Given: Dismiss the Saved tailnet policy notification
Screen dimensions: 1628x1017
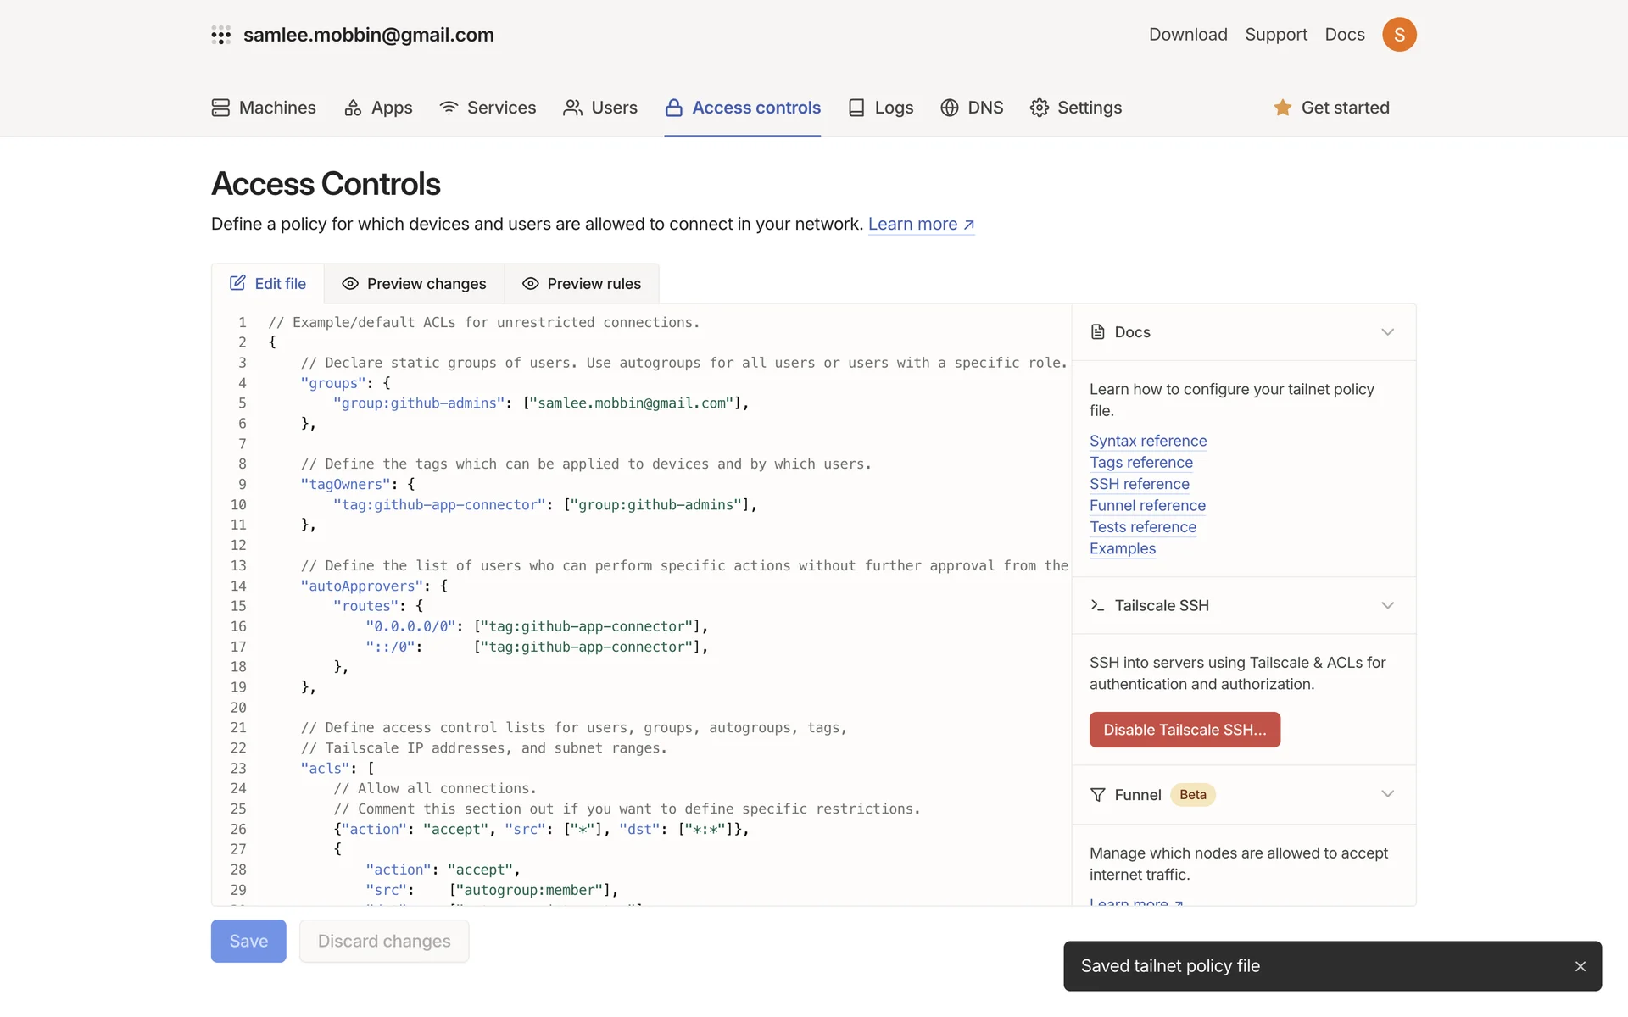Looking at the screenshot, I should coord(1581,966).
